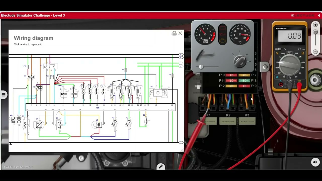Set the multimeter dial to OFF
Viewport: 322px width, 181px height.
pyautogui.click(x=290, y=52)
